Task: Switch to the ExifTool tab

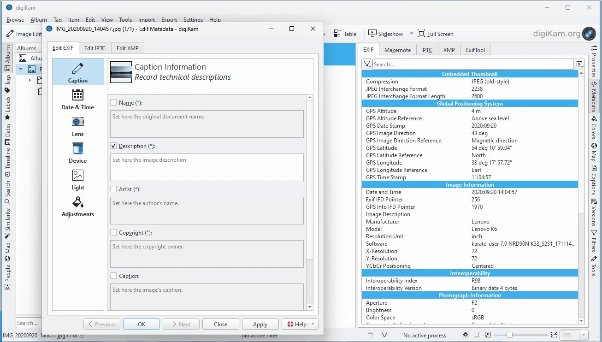Action: (x=475, y=50)
